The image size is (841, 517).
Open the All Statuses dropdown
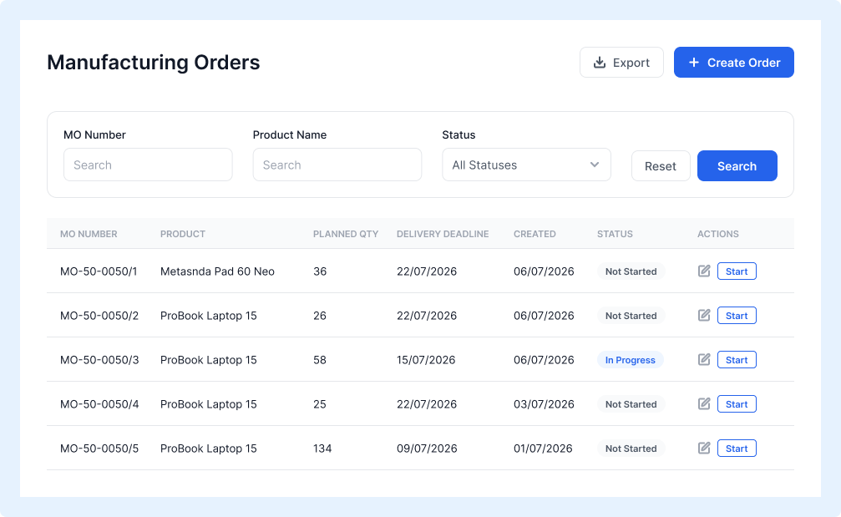526,165
